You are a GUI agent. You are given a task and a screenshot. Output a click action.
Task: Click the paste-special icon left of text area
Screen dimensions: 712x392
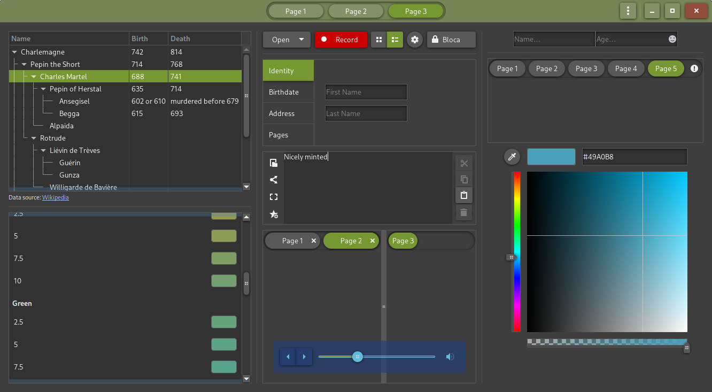(274, 163)
